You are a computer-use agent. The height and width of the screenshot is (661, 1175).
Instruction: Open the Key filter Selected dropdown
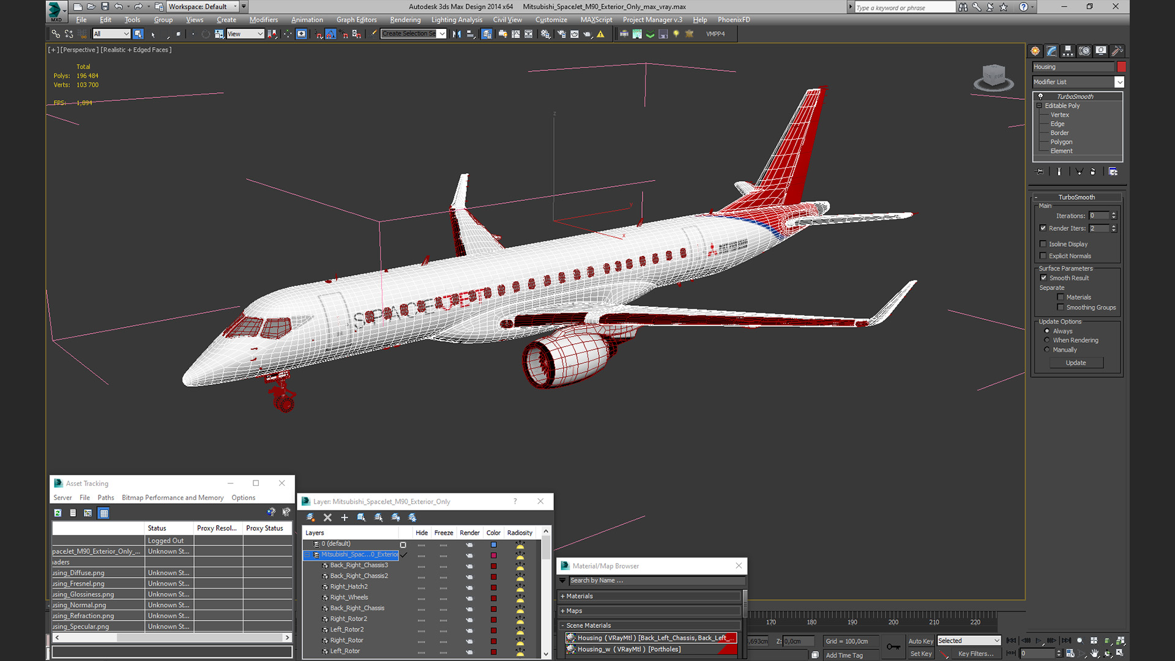(x=969, y=641)
